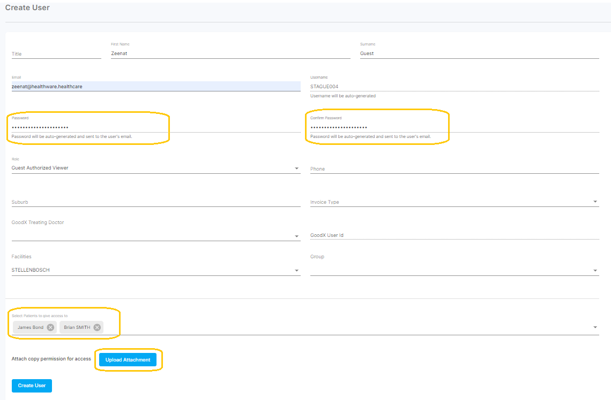Click the Username field STAGUE004
The image size is (611, 400).
tap(454, 86)
